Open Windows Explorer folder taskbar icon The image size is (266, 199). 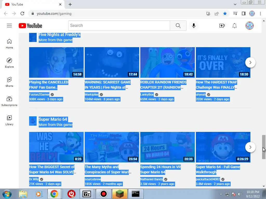[x=23, y=194]
